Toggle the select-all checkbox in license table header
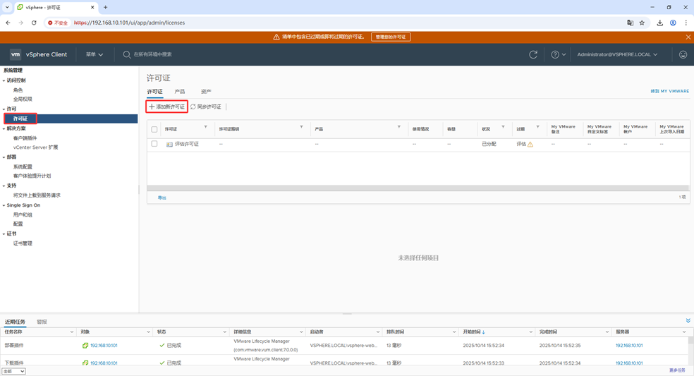Screen dimensions: 694x376 [154, 129]
